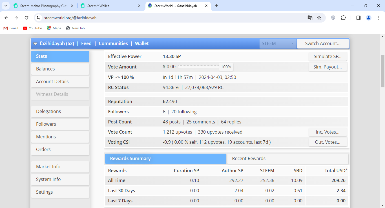The width and height of the screenshot is (385, 208).
Task: Click the Curation SP column header
Action: (186, 171)
